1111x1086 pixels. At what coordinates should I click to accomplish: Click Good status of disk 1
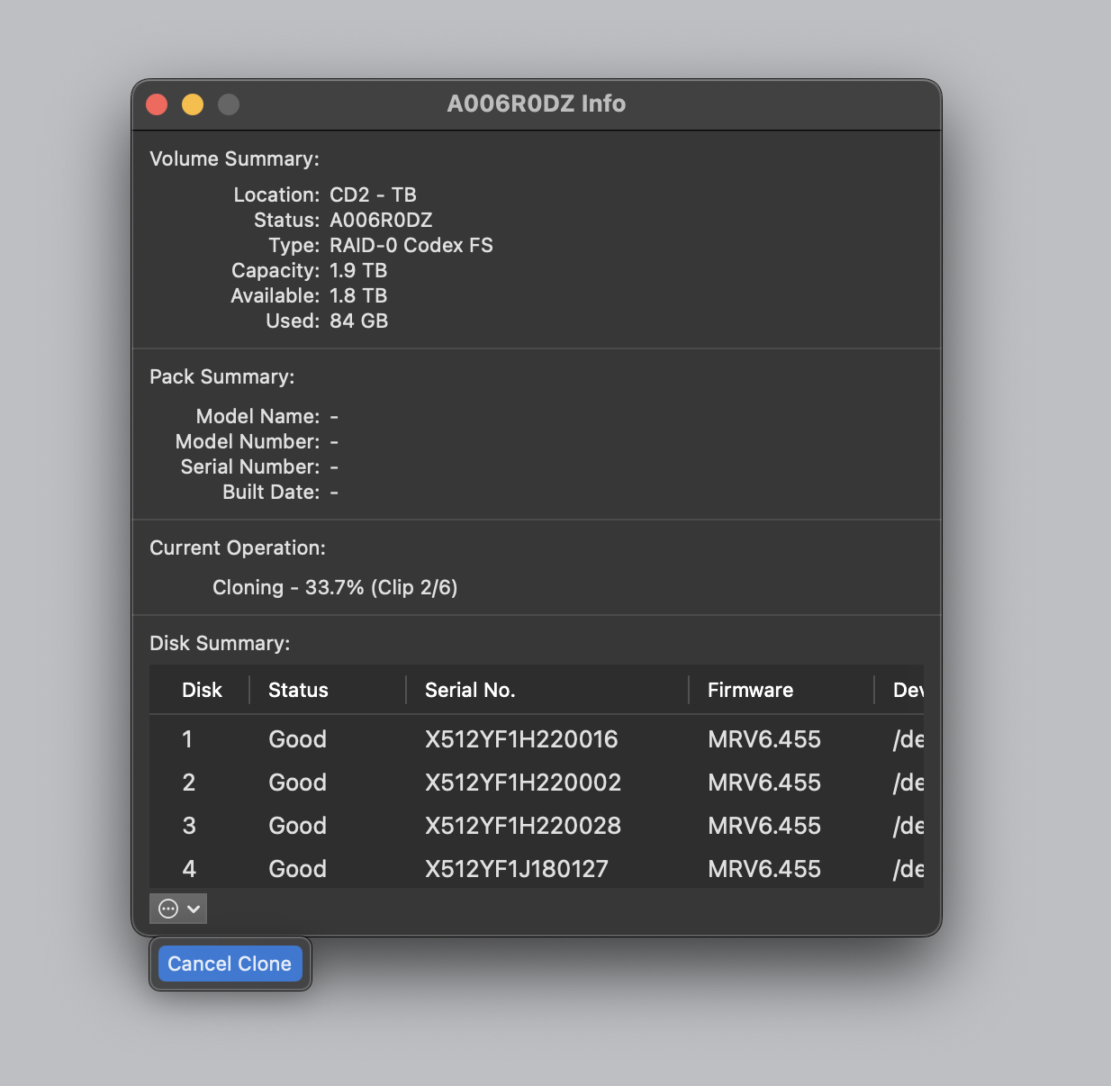point(297,739)
